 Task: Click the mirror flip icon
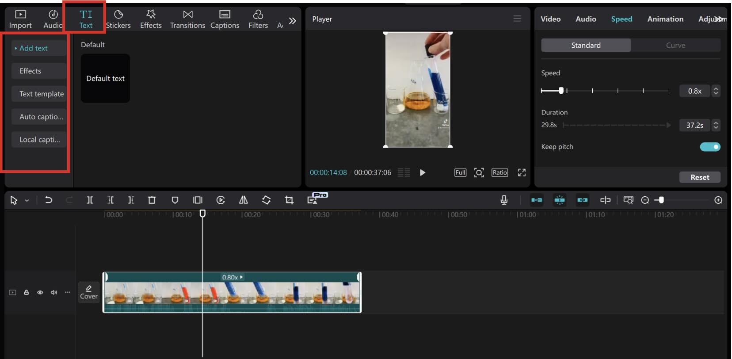click(x=243, y=200)
